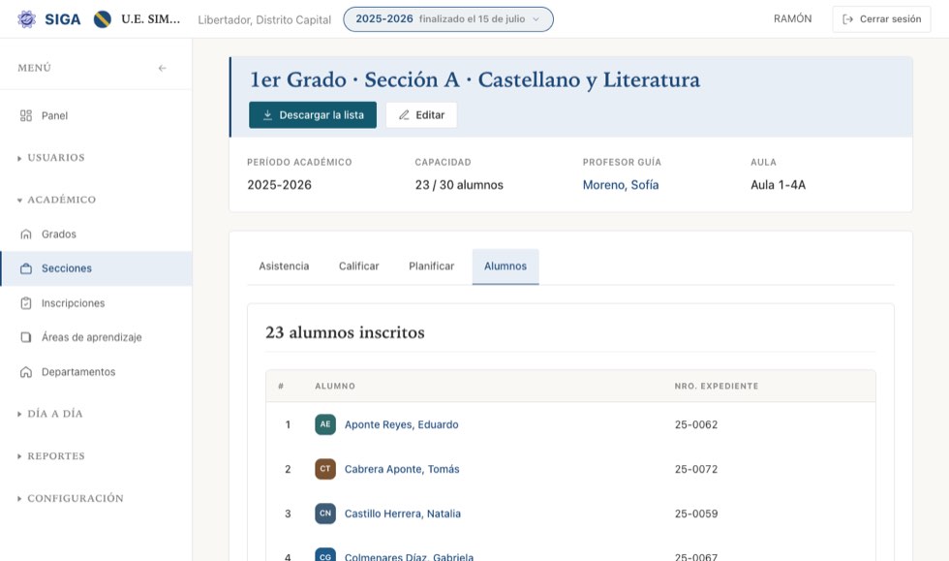Open student link Aponte Reyes, Eduardo
949x561 pixels.
point(401,424)
